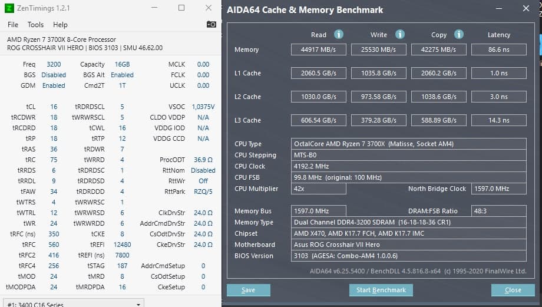542x307 pixels.
Task: Click Start Benchmark
Action: [x=381, y=290]
